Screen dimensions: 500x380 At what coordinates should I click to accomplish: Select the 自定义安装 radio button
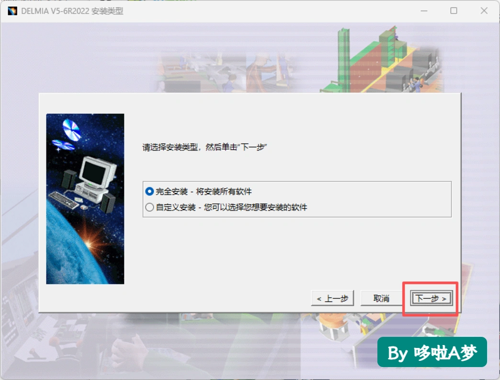tap(149, 207)
